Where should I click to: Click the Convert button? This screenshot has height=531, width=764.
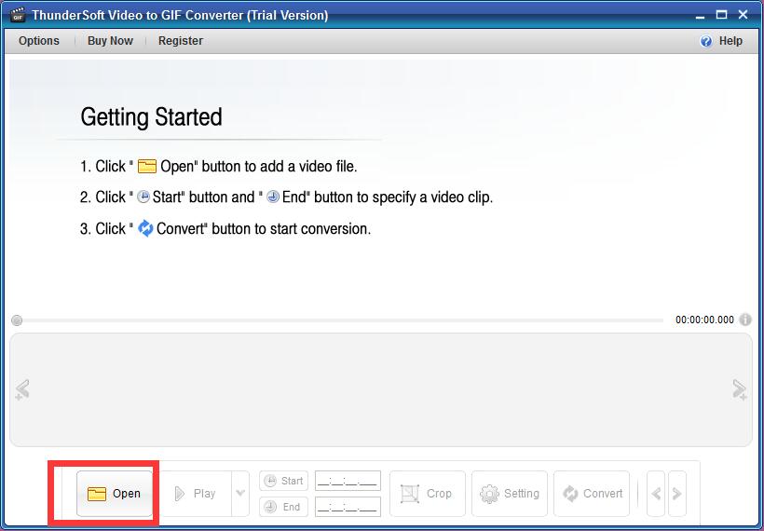click(x=592, y=493)
